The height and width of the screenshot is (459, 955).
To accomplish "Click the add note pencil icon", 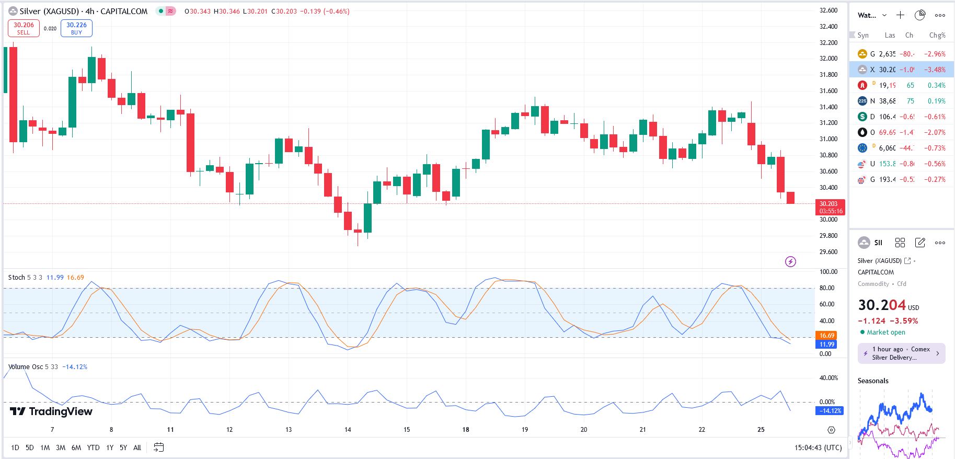I will coord(920,243).
